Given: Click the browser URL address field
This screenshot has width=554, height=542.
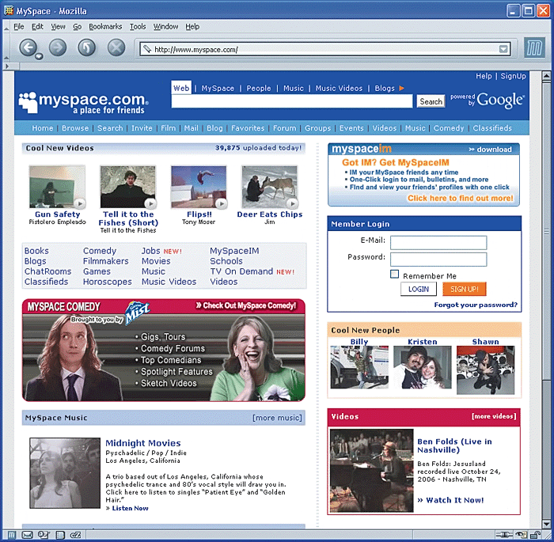Looking at the screenshot, I should click(325, 49).
